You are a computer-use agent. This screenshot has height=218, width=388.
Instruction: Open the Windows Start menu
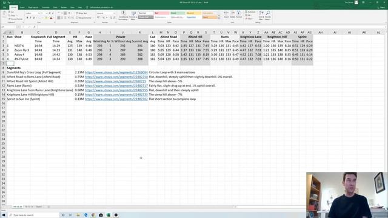[4, 215]
